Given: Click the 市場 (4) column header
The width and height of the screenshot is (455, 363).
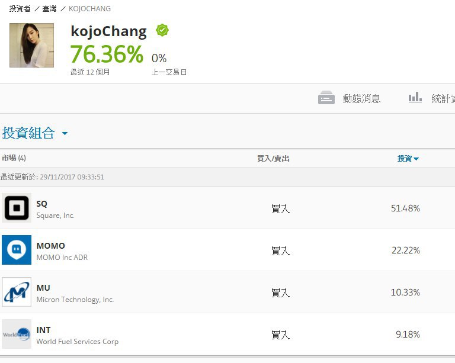Looking at the screenshot, I should tap(14, 158).
